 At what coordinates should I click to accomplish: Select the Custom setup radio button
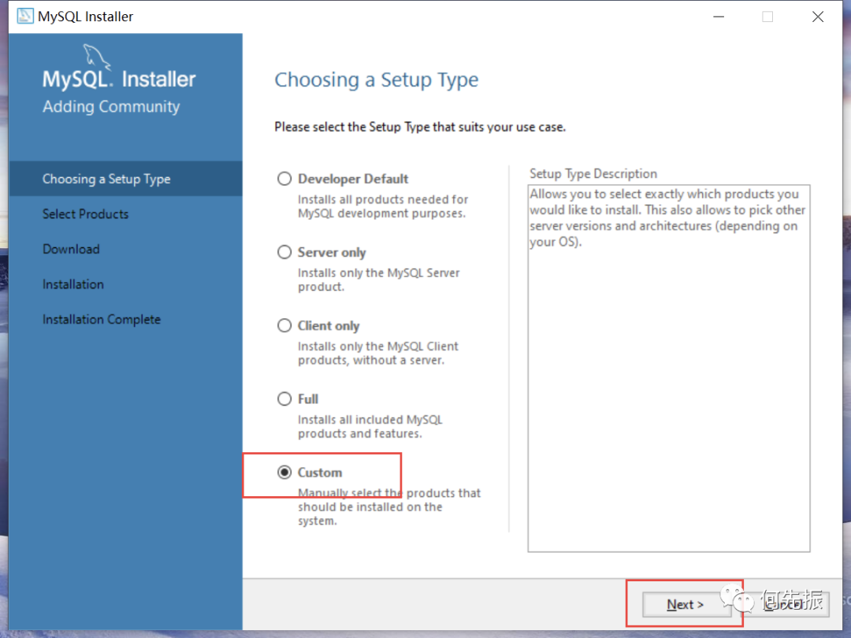[284, 473]
